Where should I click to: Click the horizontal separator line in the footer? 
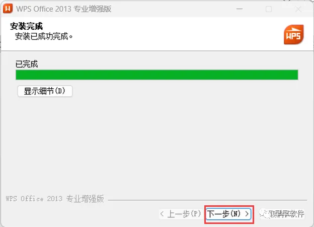[207, 200]
